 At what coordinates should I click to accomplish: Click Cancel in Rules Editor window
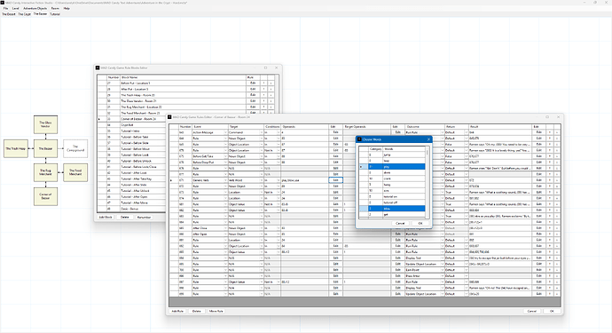point(532,311)
